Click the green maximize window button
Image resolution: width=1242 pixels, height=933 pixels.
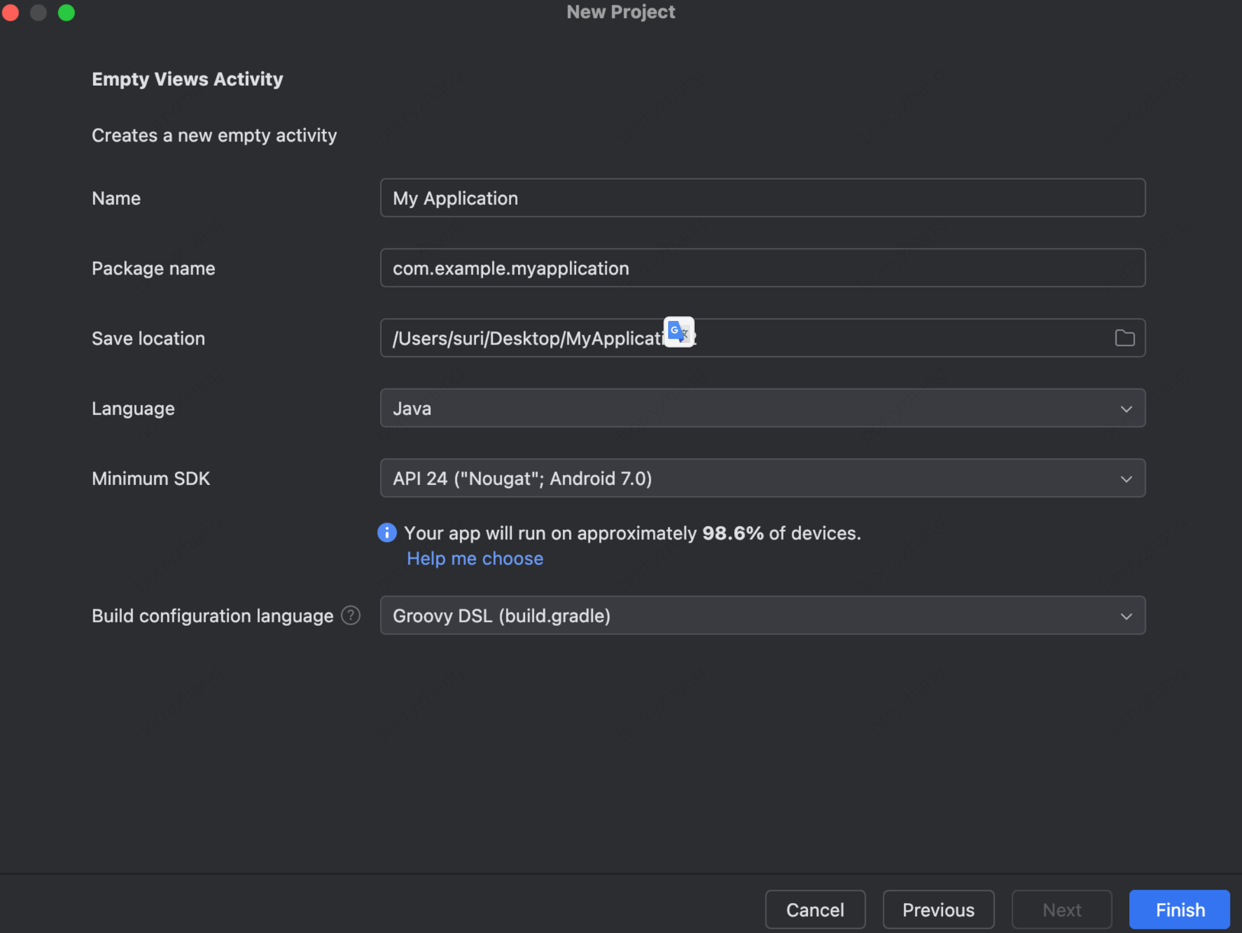(67, 12)
